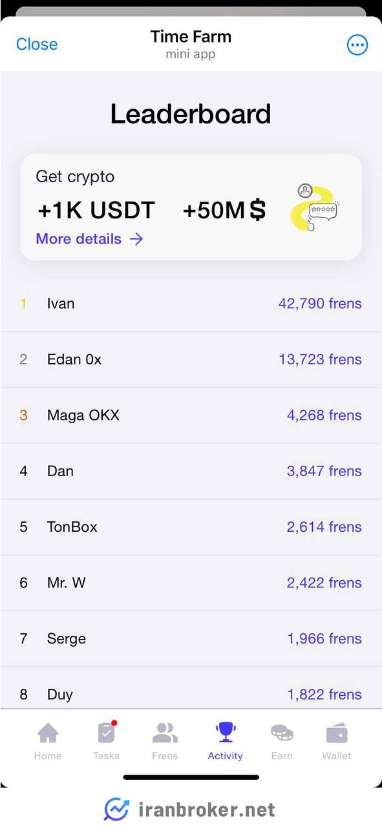Tap Serge's 1,966 frens value
The image size is (382, 827).
[324, 639]
